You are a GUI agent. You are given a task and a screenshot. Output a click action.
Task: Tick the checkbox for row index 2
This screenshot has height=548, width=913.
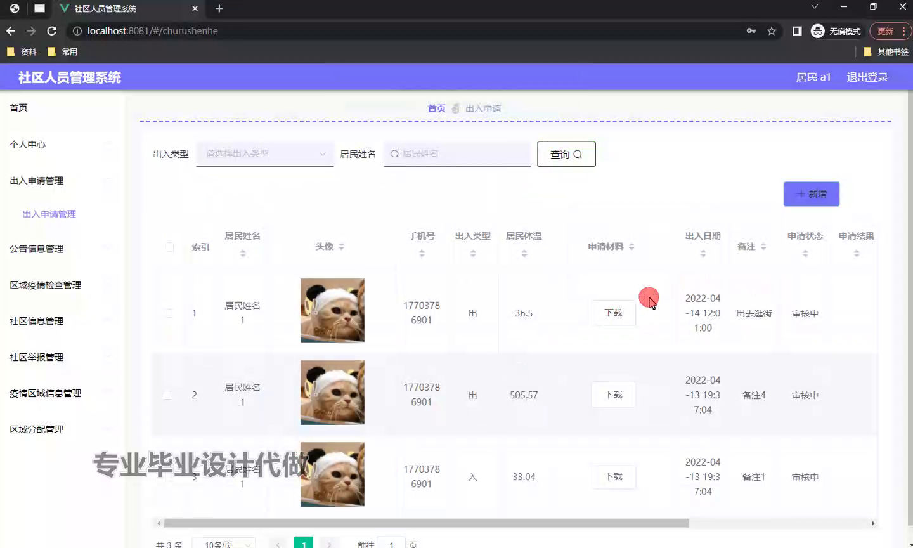pyautogui.click(x=168, y=395)
